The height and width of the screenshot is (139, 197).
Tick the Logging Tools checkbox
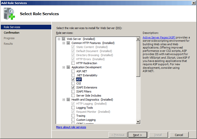tap(73, 108)
